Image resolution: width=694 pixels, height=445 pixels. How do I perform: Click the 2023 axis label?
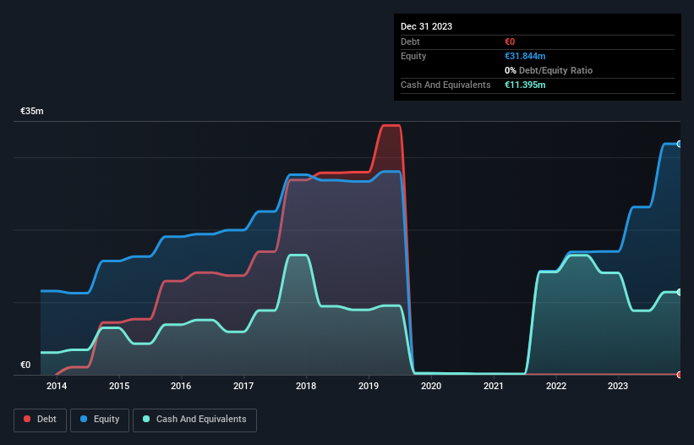pos(618,386)
